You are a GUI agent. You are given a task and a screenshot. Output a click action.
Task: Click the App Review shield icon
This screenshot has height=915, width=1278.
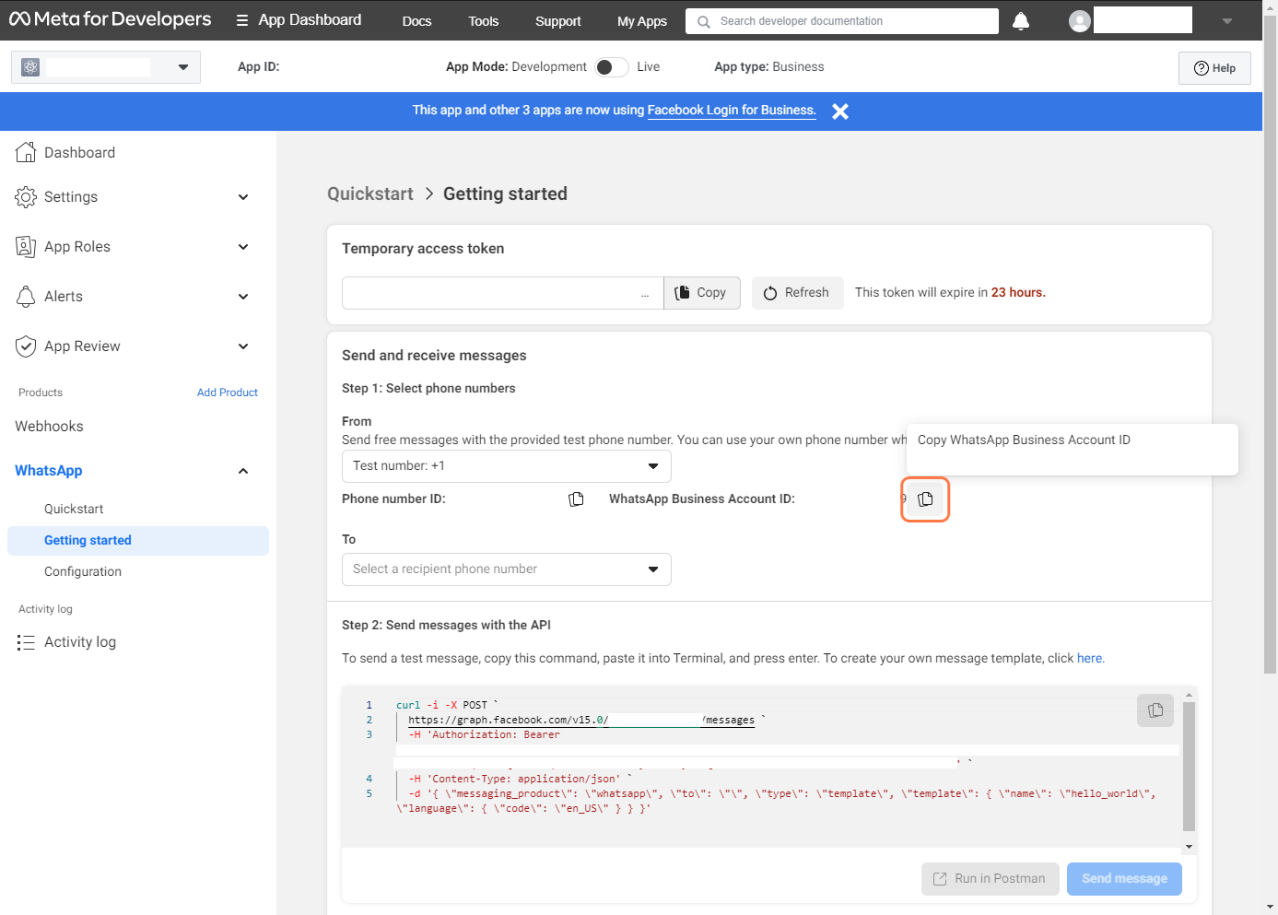[26, 346]
